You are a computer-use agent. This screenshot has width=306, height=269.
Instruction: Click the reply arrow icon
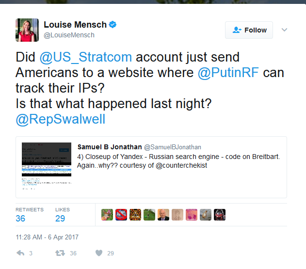pos(20,253)
